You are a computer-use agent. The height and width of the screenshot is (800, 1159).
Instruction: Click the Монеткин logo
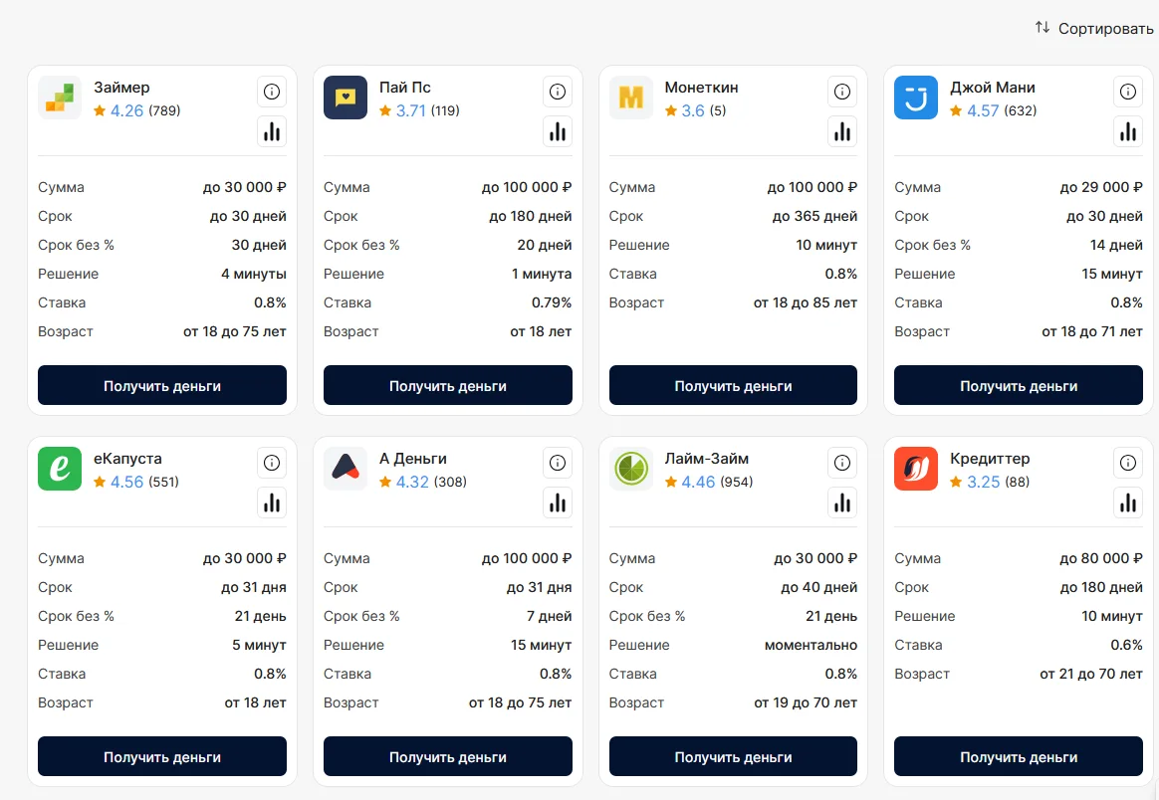630,98
